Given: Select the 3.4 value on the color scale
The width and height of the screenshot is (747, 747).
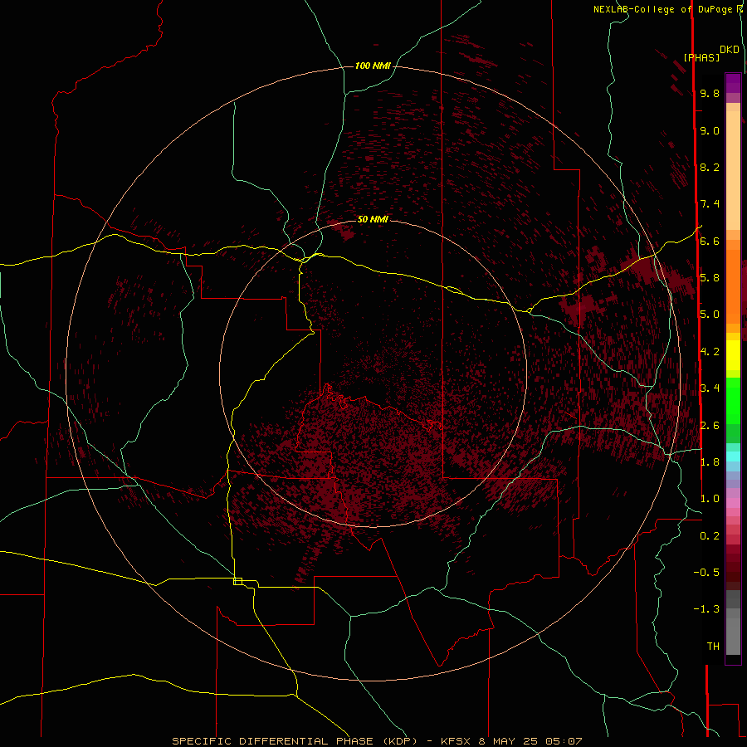Looking at the screenshot, I should 710,388.
